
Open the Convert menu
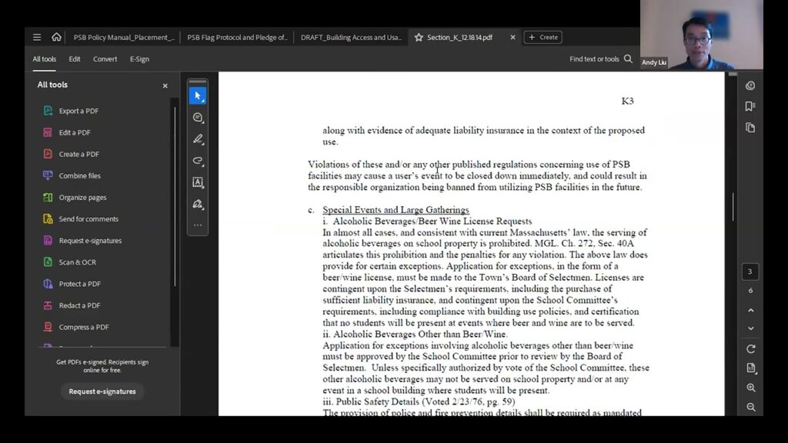105,59
